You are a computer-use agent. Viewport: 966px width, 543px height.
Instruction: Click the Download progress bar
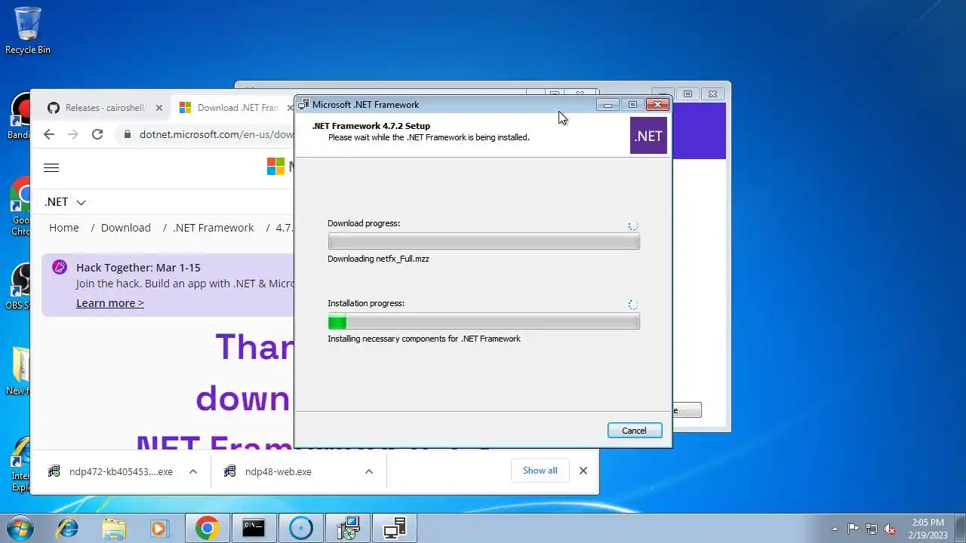[x=484, y=241]
